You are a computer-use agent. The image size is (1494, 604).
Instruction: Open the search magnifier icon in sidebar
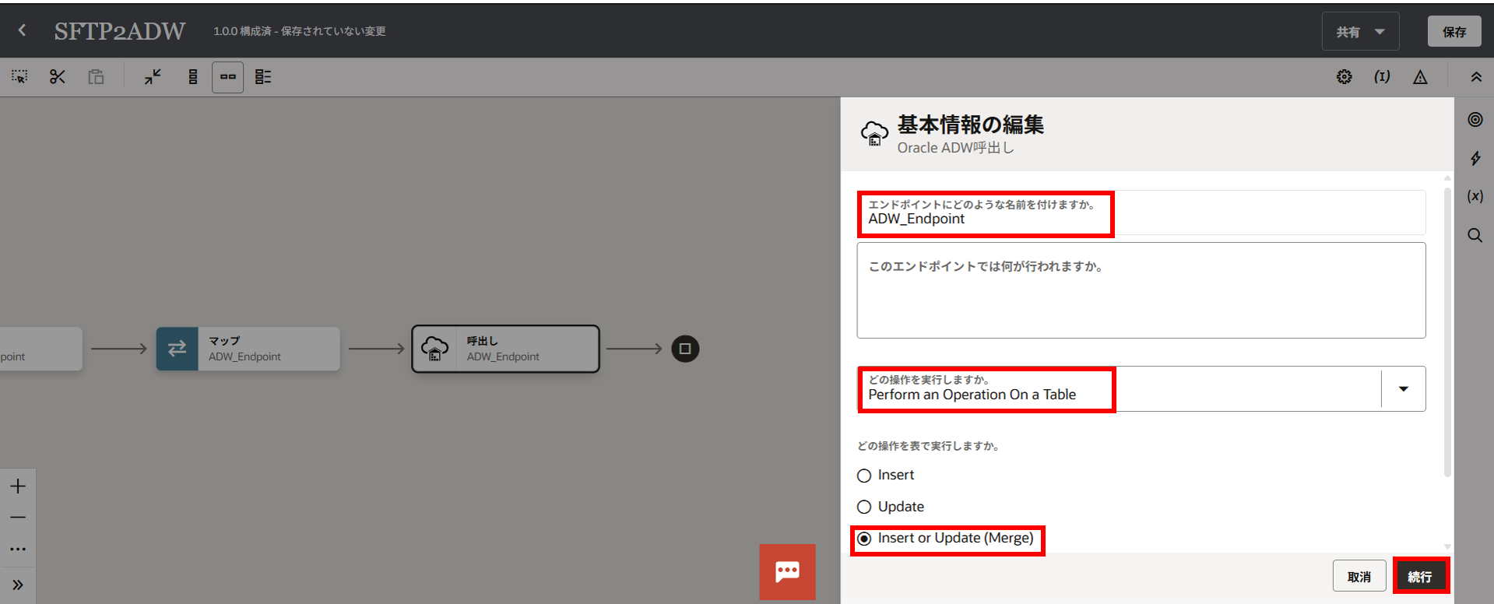tap(1475, 235)
